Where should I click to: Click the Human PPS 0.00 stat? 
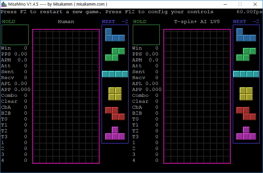pos(14,54)
